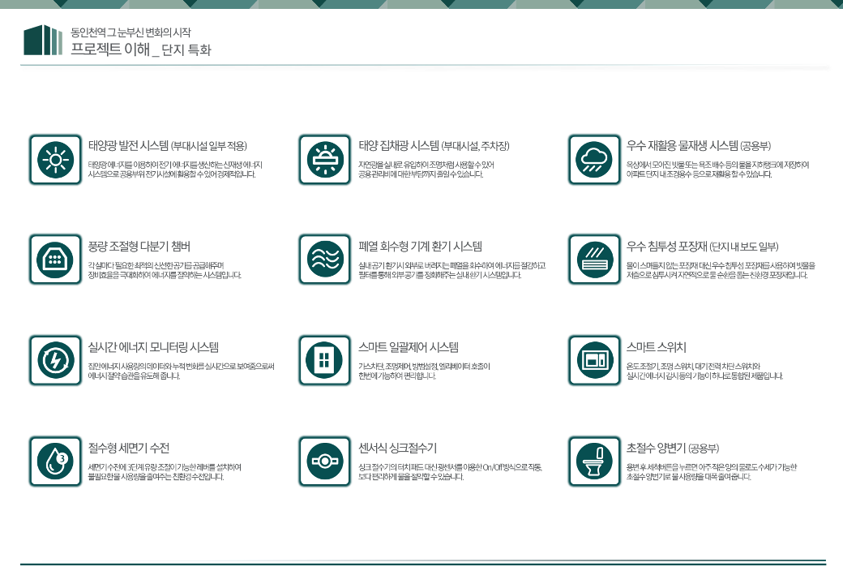
Task: Click the smart switch icon
Action: pyautogui.click(x=594, y=359)
